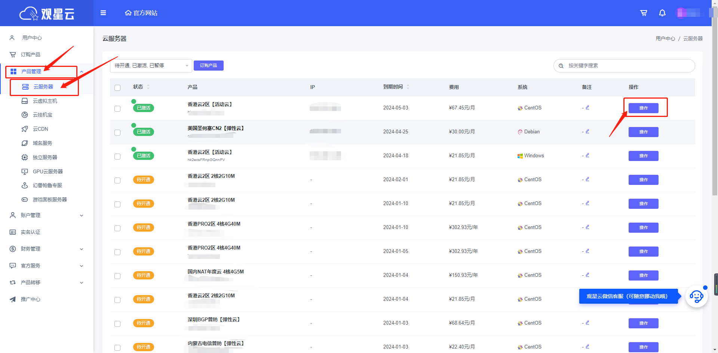Check the 香港云2区 2024-05-03 row checkbox
718x353 pixels.
click(117, 108)
